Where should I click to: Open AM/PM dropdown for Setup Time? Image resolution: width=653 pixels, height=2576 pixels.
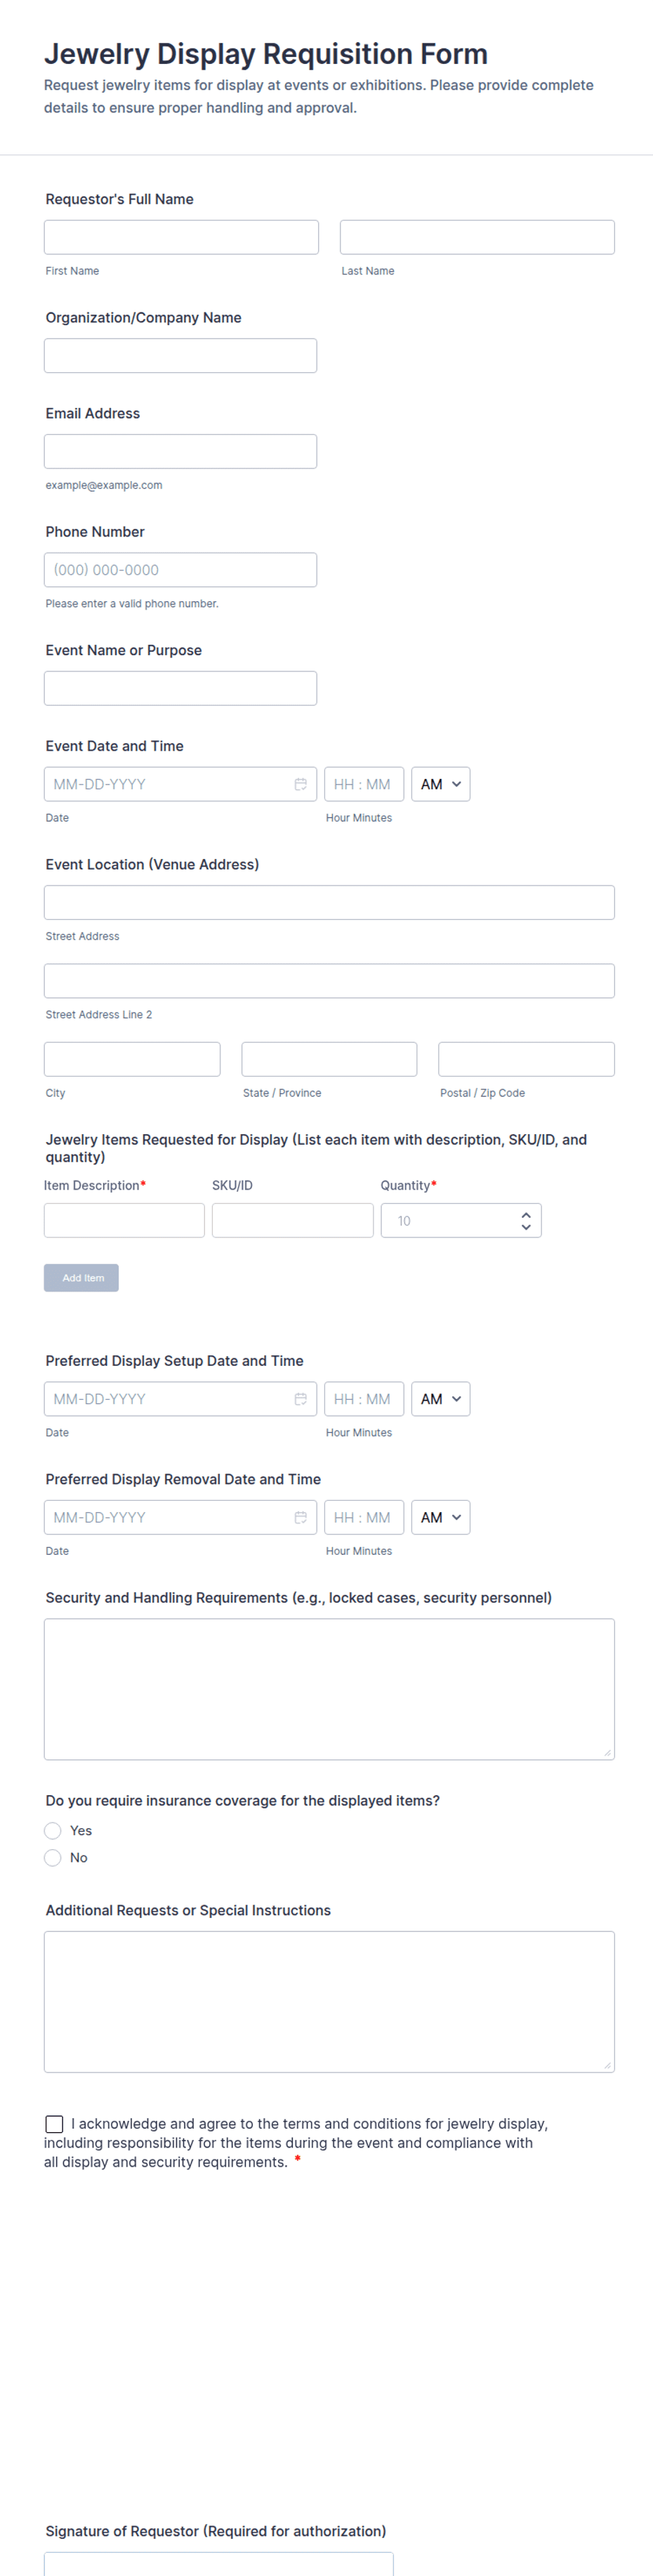440,1399
